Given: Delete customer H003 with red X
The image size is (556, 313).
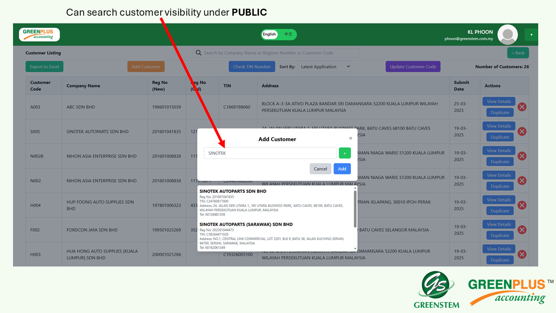Looking at the screenshot, I should click(522, 254).
